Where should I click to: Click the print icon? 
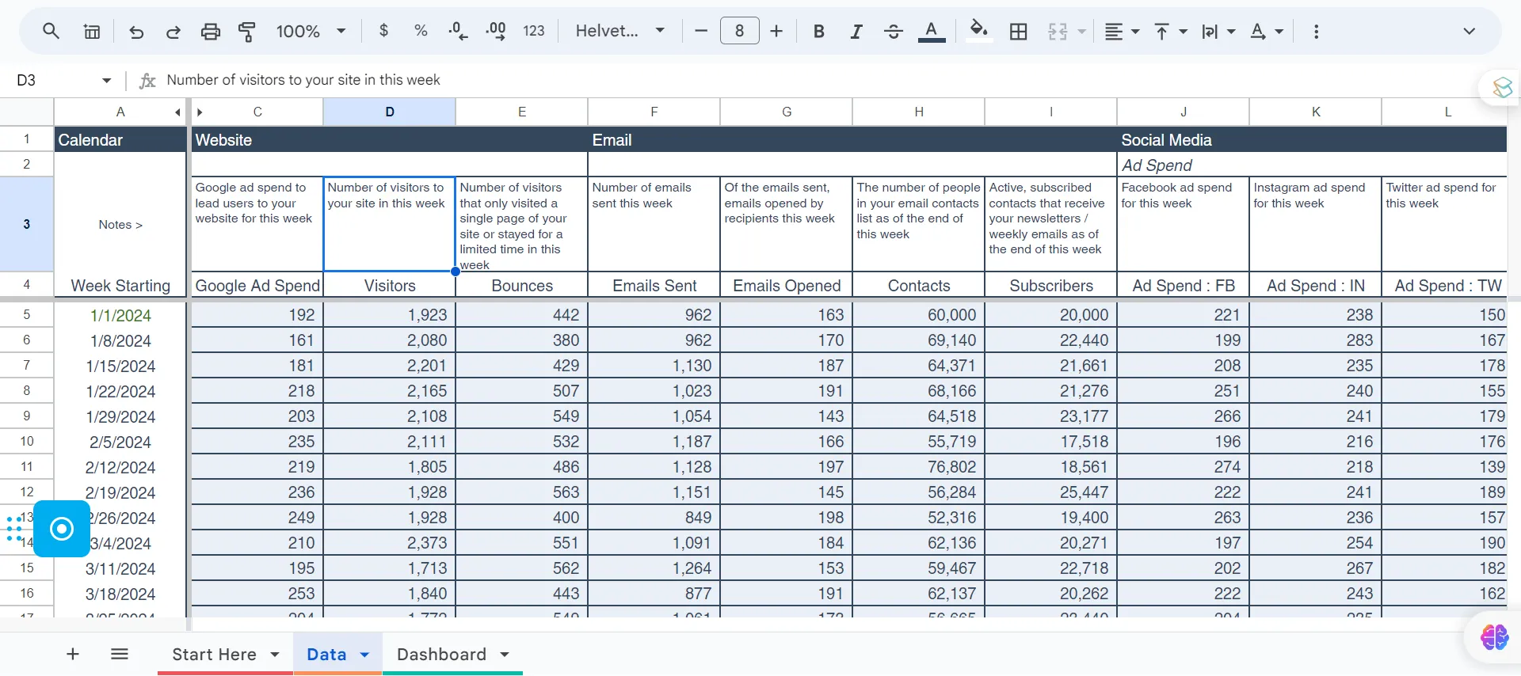(x=210, y=31)
